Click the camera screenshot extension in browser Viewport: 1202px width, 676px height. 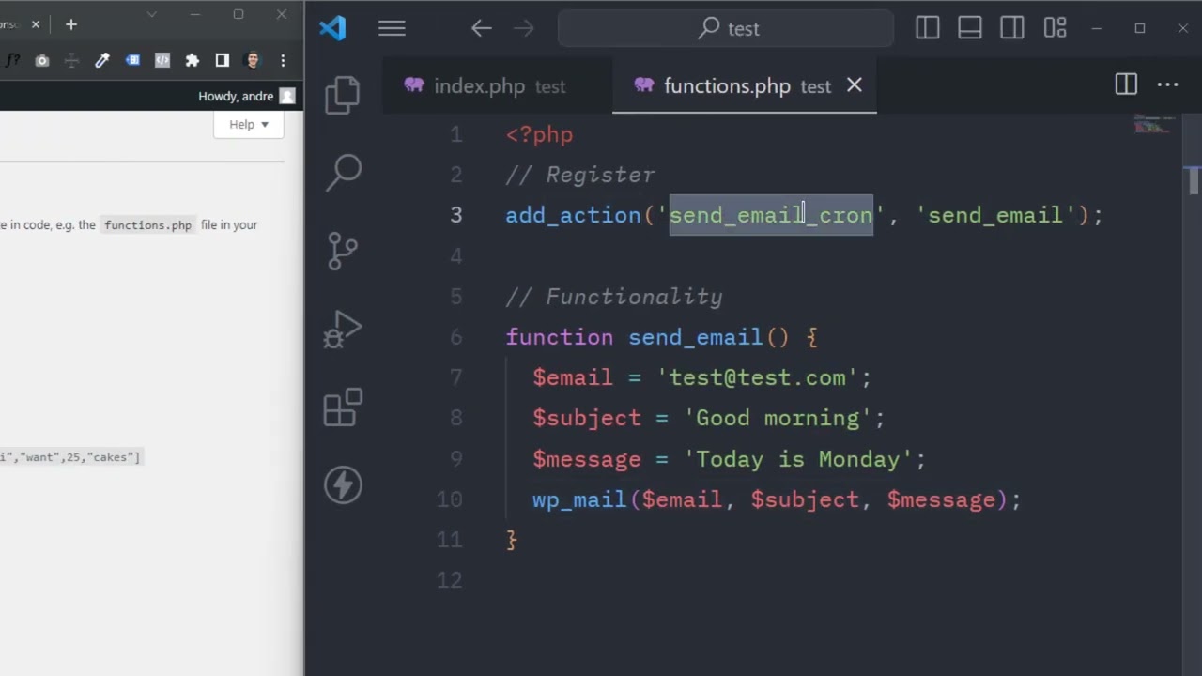point(41,60)
